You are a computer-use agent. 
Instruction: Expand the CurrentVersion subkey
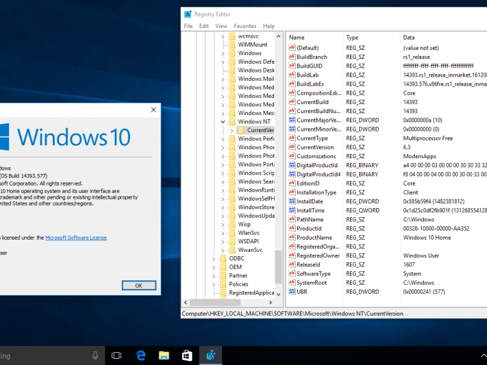232,130
